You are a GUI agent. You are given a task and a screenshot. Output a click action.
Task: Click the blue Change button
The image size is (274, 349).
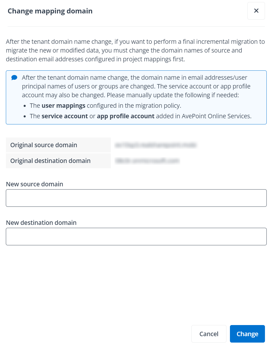247,334
